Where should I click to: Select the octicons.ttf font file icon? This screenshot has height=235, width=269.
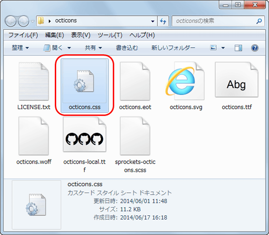coord(236,80)
